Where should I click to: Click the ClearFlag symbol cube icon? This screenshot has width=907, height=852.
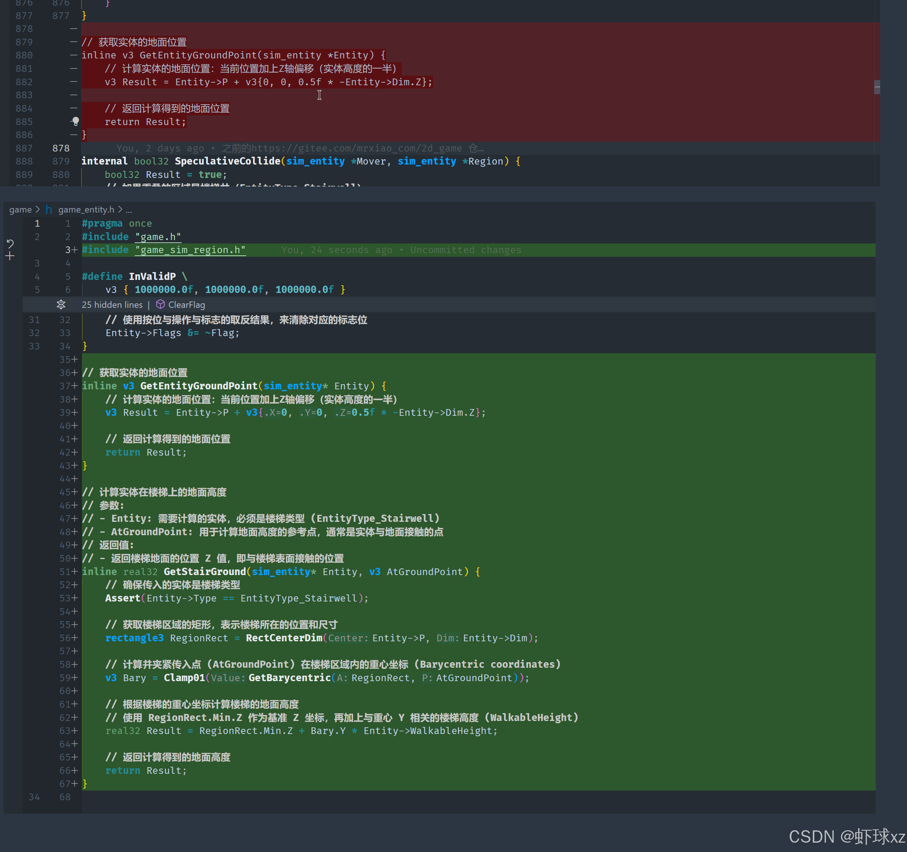pyautogui.click(x=160, y=304)
